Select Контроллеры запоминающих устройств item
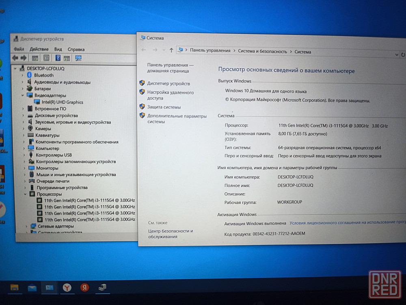 (76, 161)
